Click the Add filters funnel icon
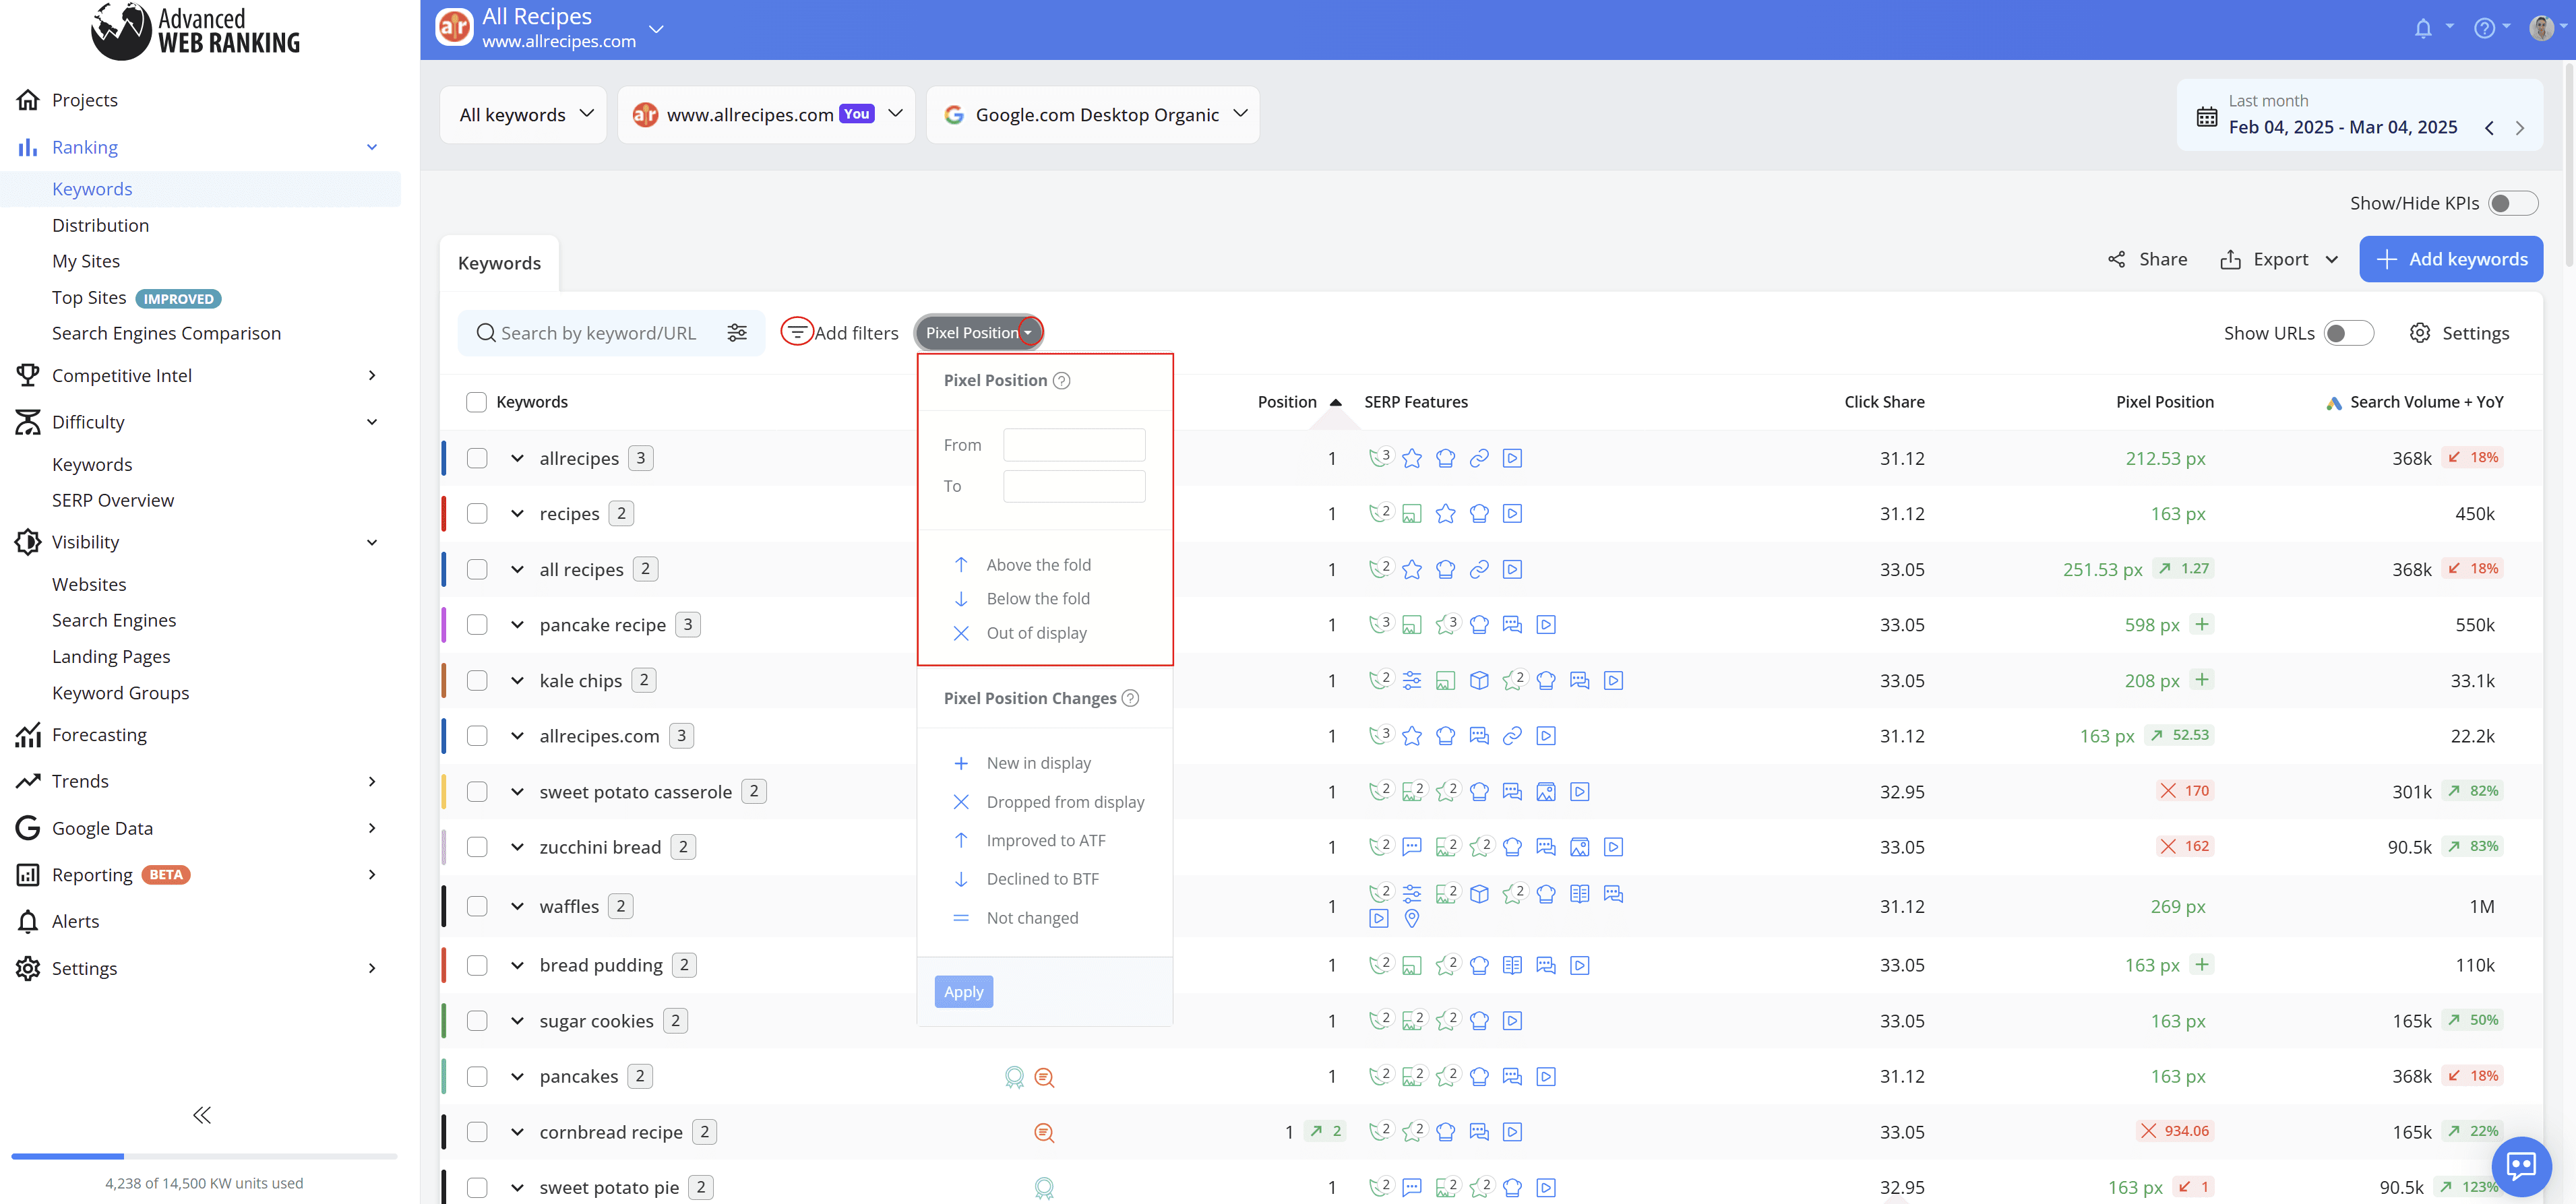 click(x=796, y=332)
